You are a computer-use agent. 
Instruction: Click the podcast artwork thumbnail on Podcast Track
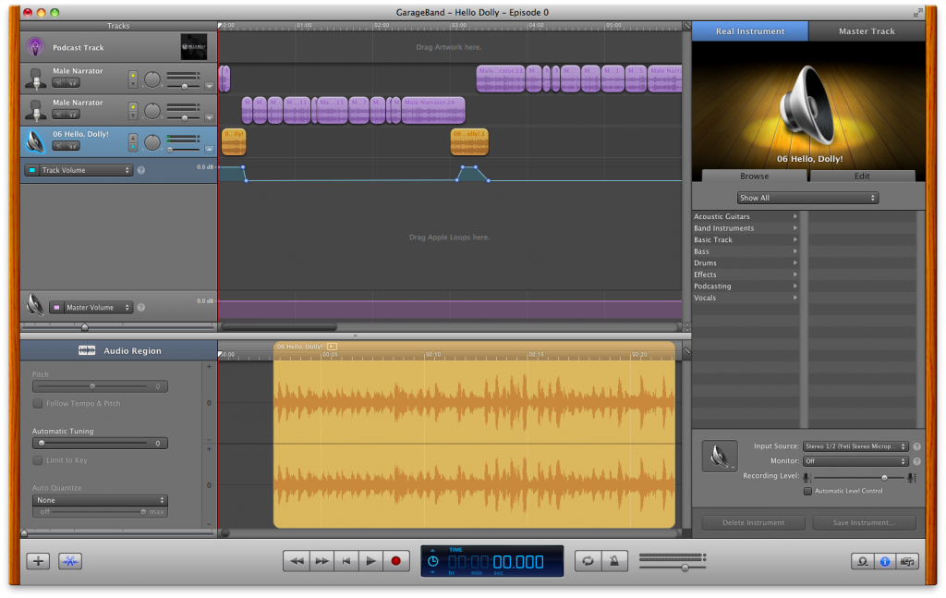[x=194, y=47]
